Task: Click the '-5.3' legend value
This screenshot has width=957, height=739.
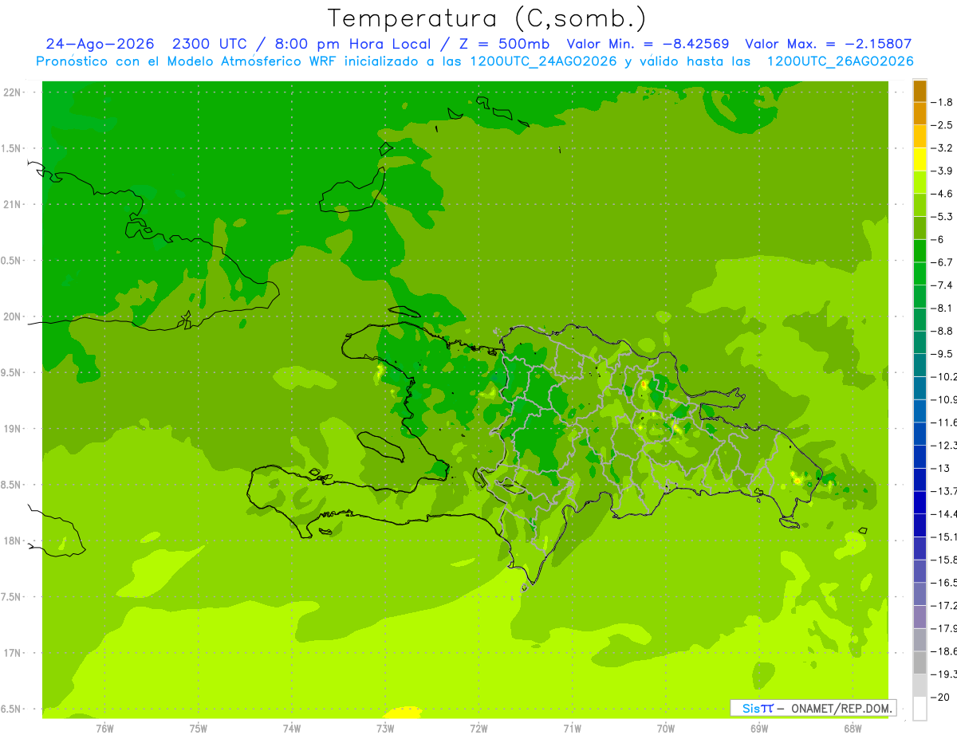Action: click(943, 217)
